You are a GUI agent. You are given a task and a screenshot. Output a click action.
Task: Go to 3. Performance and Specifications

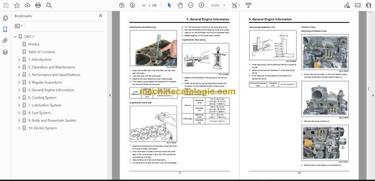click(54, 75)
